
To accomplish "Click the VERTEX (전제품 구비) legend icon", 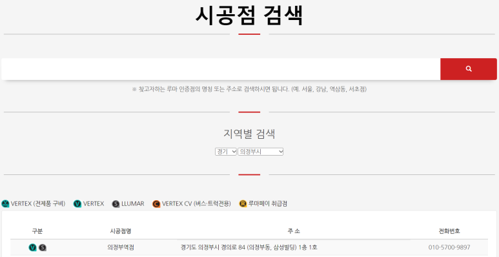I will 5,203.
